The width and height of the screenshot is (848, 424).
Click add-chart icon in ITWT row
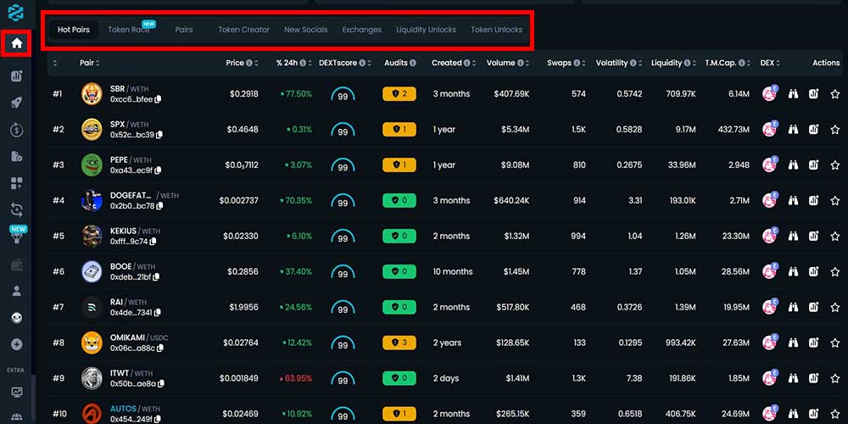813,378
